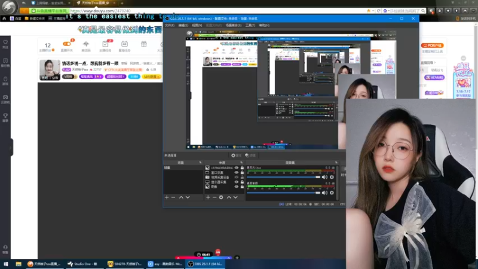Open OBS View menu
This screenshot has height=269, width=478.
pos(197,25)
